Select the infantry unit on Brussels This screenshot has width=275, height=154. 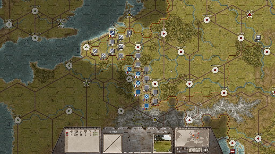point(121,46)
